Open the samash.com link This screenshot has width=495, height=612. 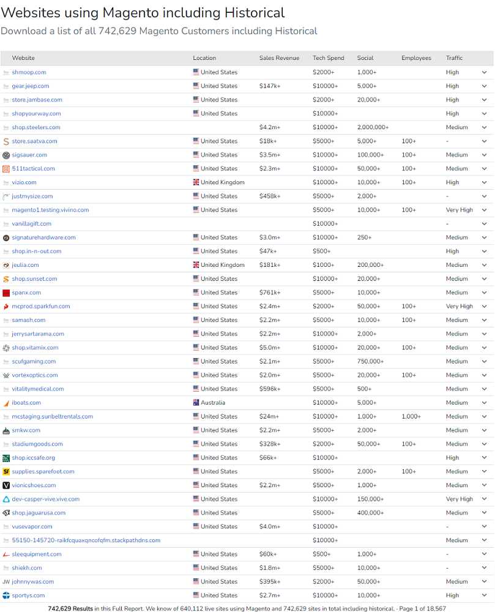coord(29,320)
